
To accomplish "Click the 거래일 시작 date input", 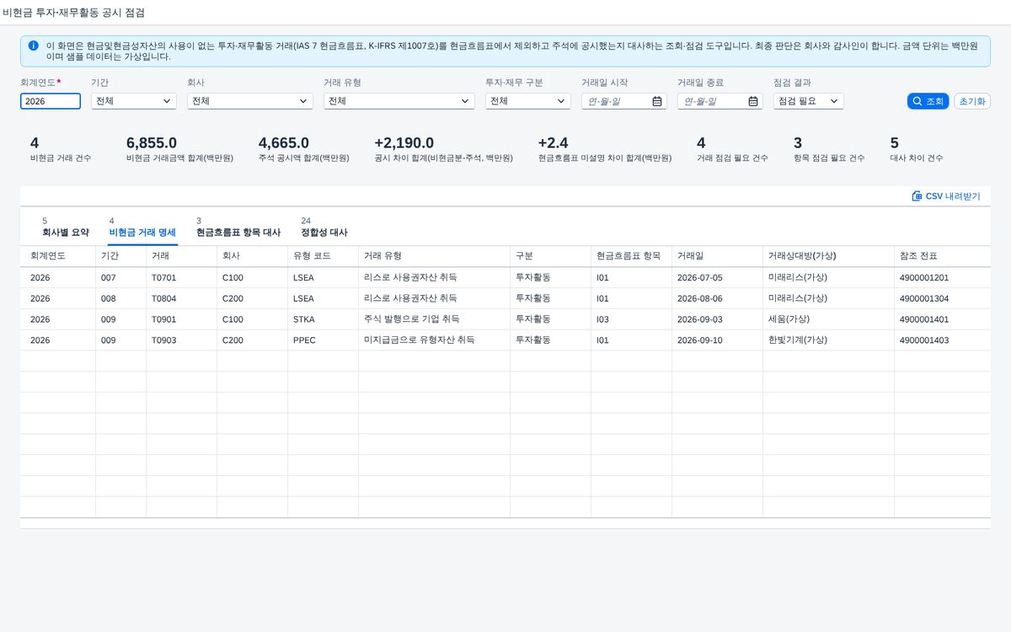I will 615,101.
